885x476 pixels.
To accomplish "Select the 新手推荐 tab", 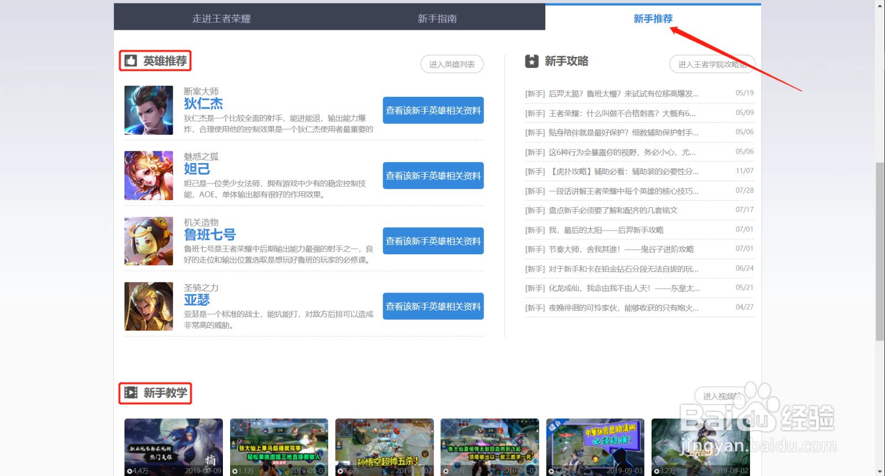I will point(653,18).
